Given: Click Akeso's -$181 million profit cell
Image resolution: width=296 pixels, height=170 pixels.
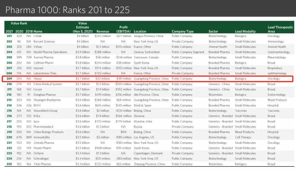Looking at the screenshot, I should 123,79.
